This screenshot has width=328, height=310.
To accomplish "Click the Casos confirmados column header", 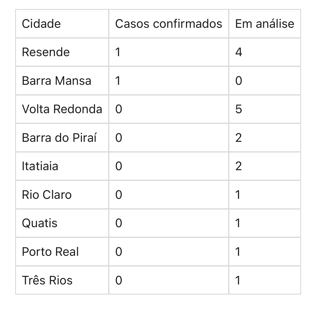I will coord(168,24).
